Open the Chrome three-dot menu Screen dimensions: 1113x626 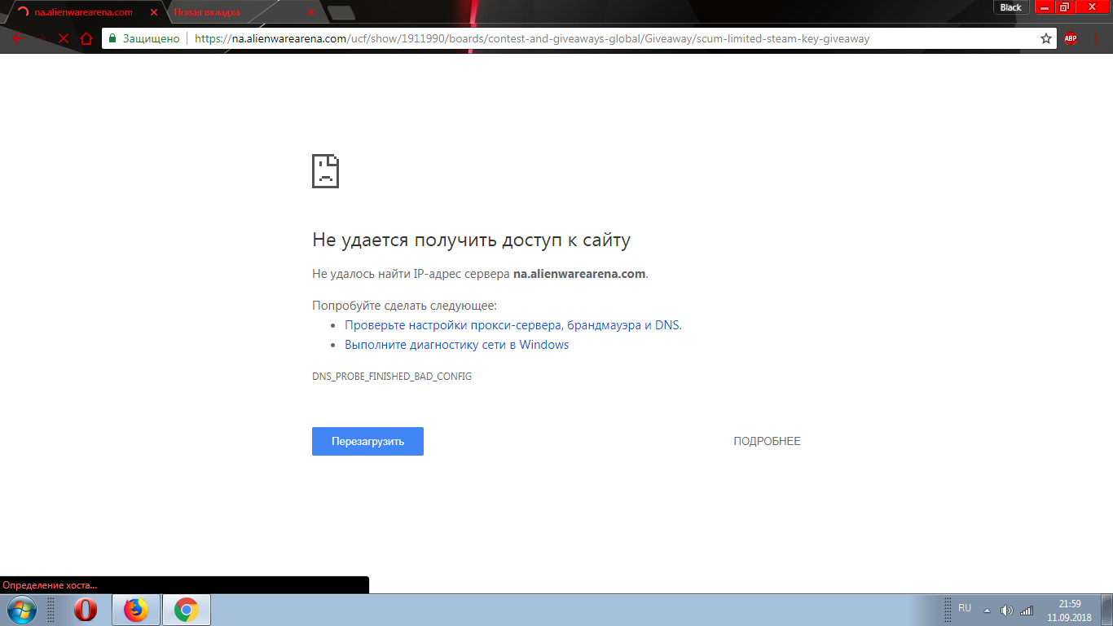coord(1094,38)
